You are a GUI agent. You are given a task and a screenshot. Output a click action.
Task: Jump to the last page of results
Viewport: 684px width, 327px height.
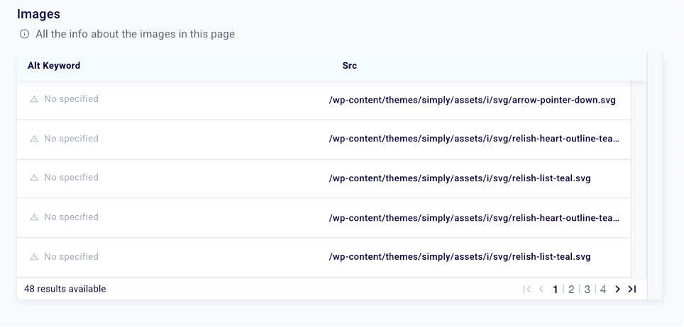click(x=632, y=289)
